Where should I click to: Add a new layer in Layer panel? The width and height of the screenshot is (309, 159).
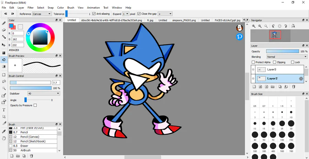click(254, 87)
